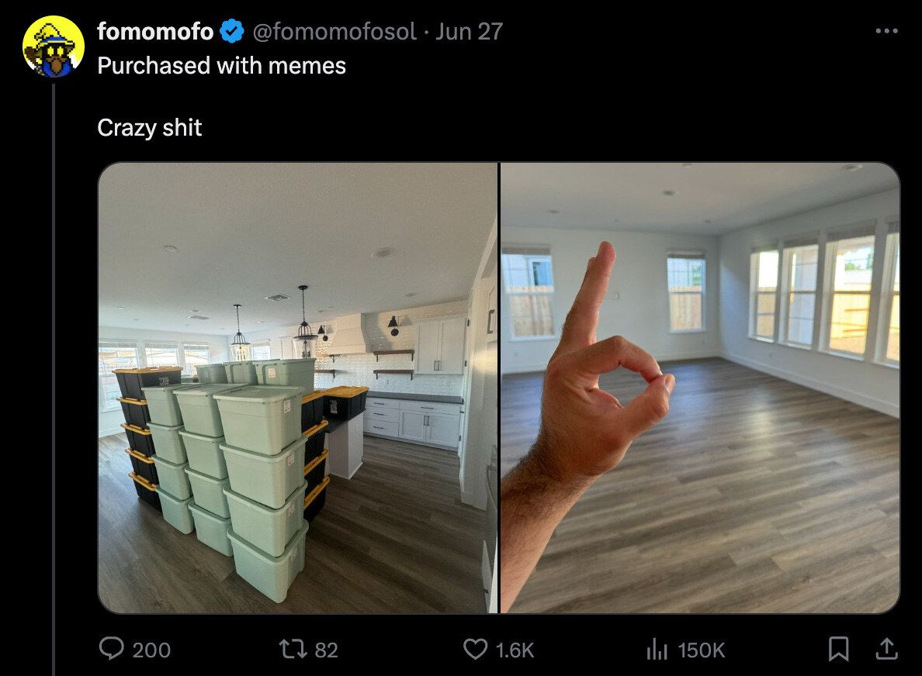Open photo of the OK hand gesture

(x=700, y=388)
